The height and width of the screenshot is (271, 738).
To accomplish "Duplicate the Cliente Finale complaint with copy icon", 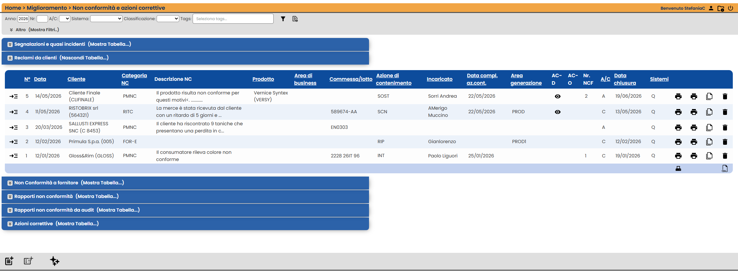I will [709, 96].
